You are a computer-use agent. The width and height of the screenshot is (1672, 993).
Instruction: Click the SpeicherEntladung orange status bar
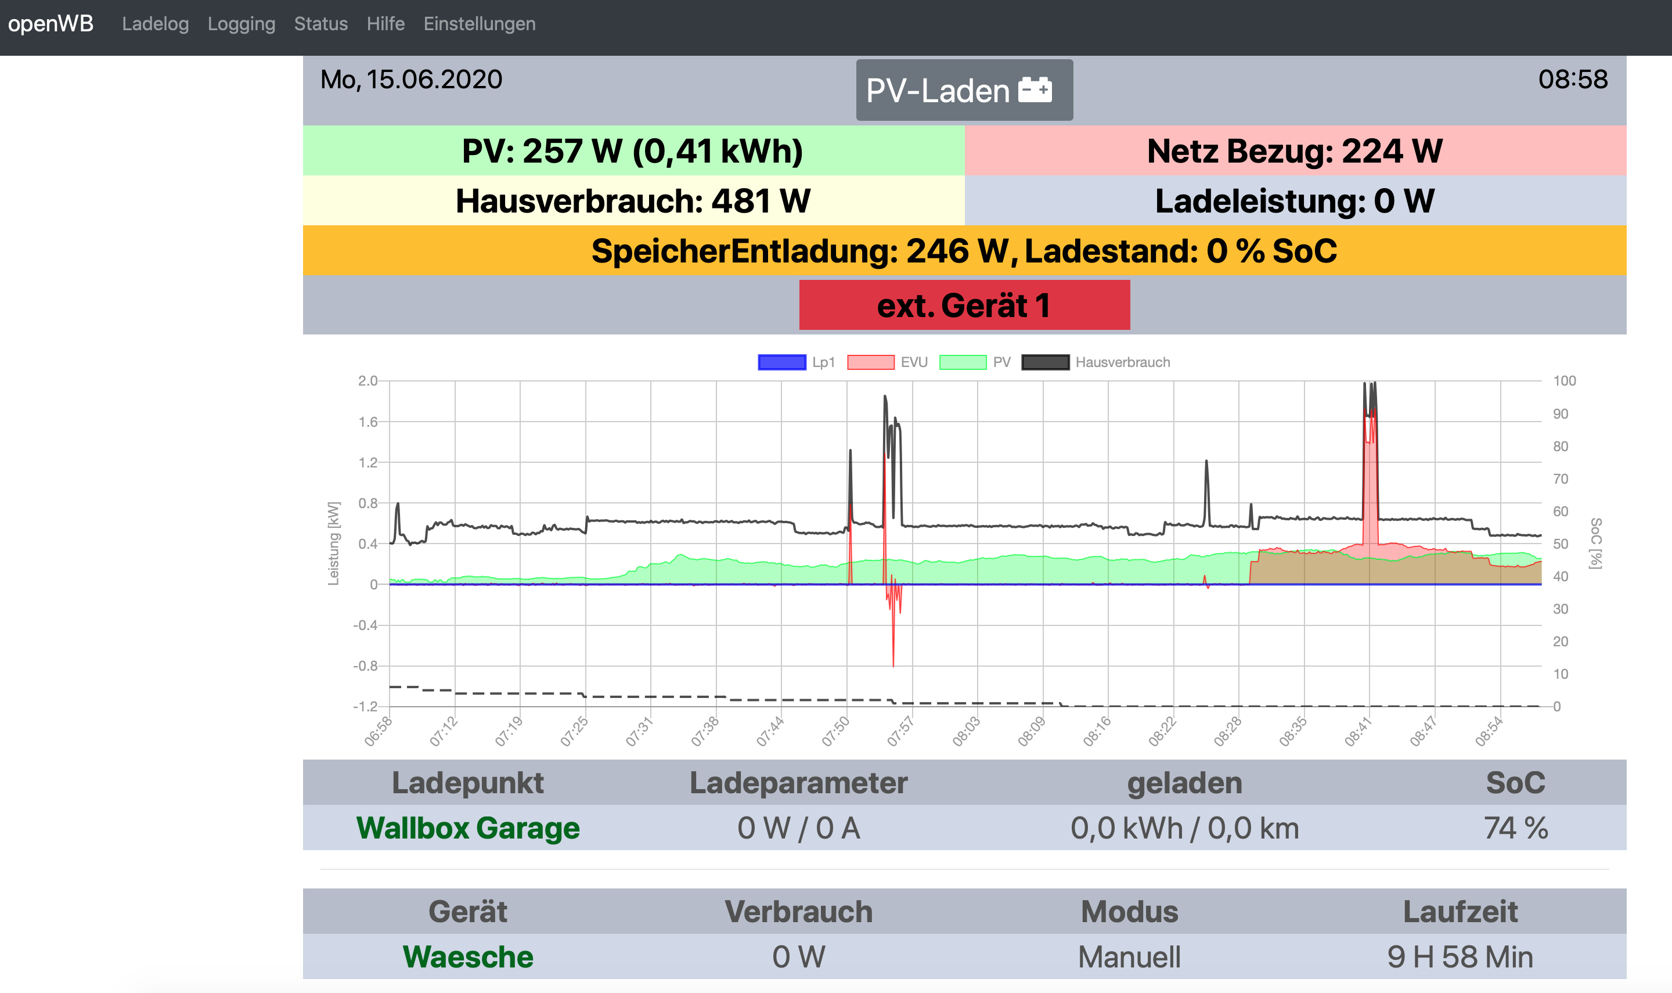click(x=964, y=251)
